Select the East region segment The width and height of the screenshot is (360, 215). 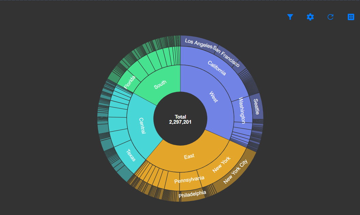pos(189,156)
